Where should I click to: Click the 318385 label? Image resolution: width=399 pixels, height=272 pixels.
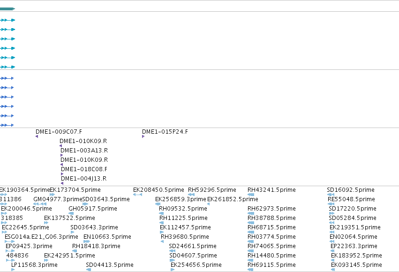pos(12,218)
